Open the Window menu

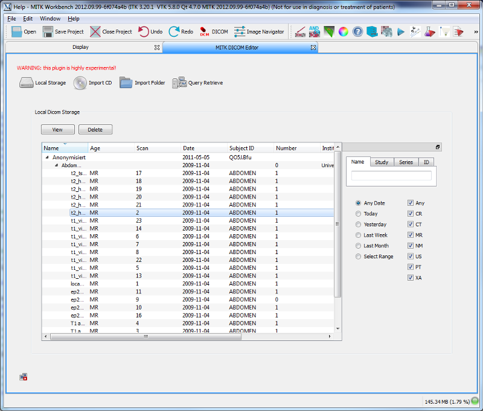pyautogui.click(x=50, y=19)
